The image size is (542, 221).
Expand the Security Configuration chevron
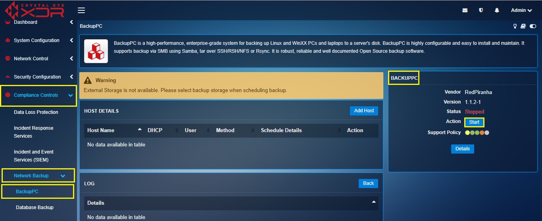point(71,77)
